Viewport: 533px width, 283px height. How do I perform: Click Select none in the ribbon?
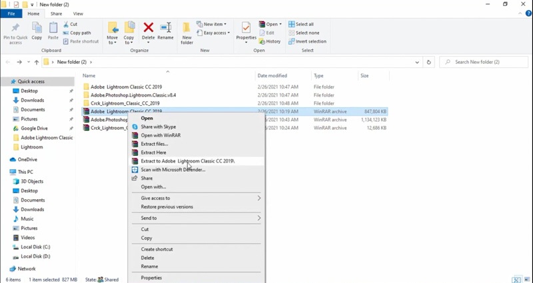[x=304, y=33]
